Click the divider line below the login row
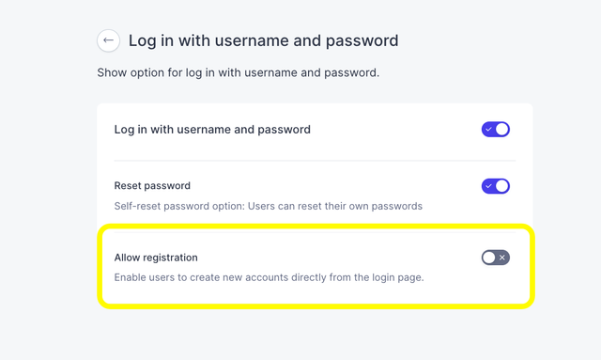This screenshot has width=601, height=360. pos(315,161)
